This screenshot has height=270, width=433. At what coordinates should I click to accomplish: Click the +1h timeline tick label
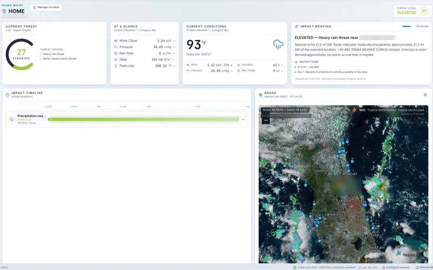99,106
